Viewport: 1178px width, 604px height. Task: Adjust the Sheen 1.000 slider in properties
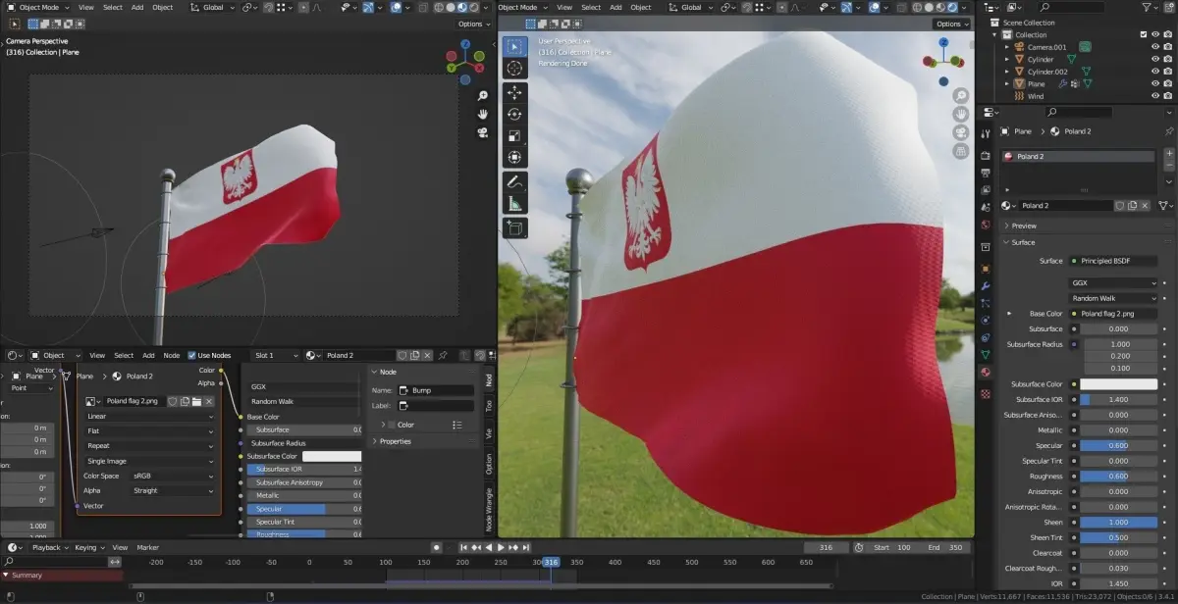coord(1119,523)
